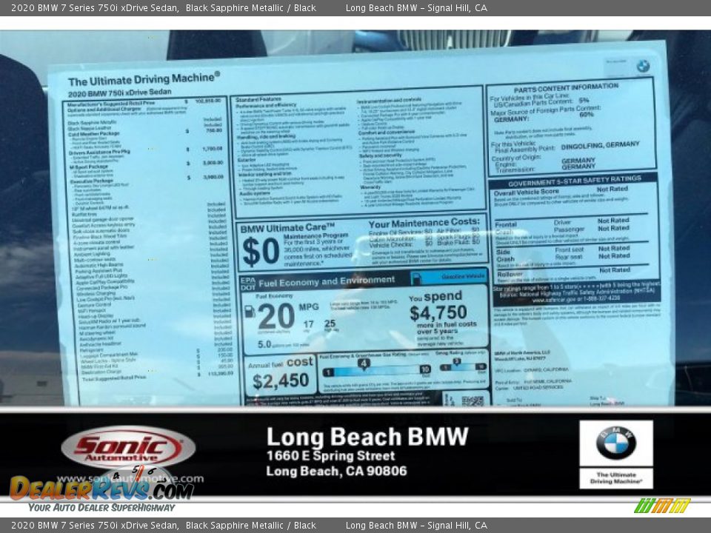Click the Greenhouse Gas Rating scale at value 4
711x533 pixels.
[364, 363]
